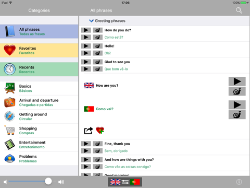This screenshot has height=188, width=250.
Task: Open the Getting around category
Action: click(x=39, y=116)
